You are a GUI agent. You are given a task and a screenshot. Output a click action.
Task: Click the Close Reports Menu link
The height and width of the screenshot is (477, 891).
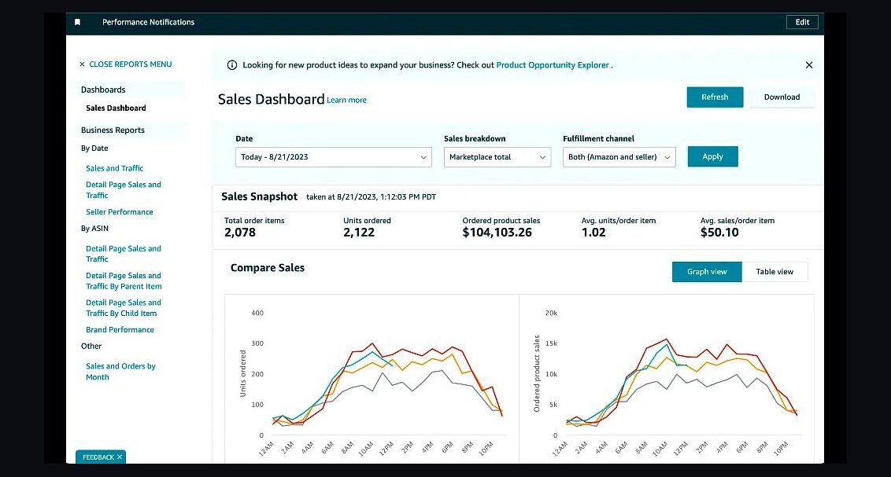click(130, 64)
